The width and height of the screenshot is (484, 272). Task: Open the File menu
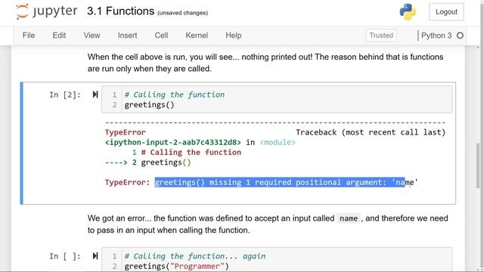29,36
